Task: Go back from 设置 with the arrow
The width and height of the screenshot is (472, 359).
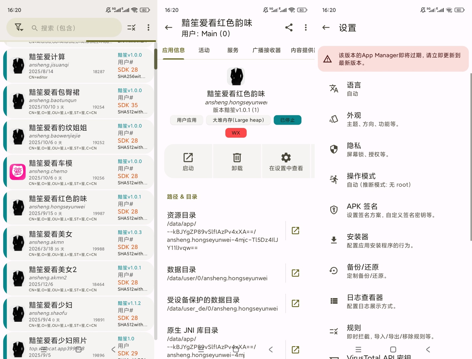Action: coord(326,28)
